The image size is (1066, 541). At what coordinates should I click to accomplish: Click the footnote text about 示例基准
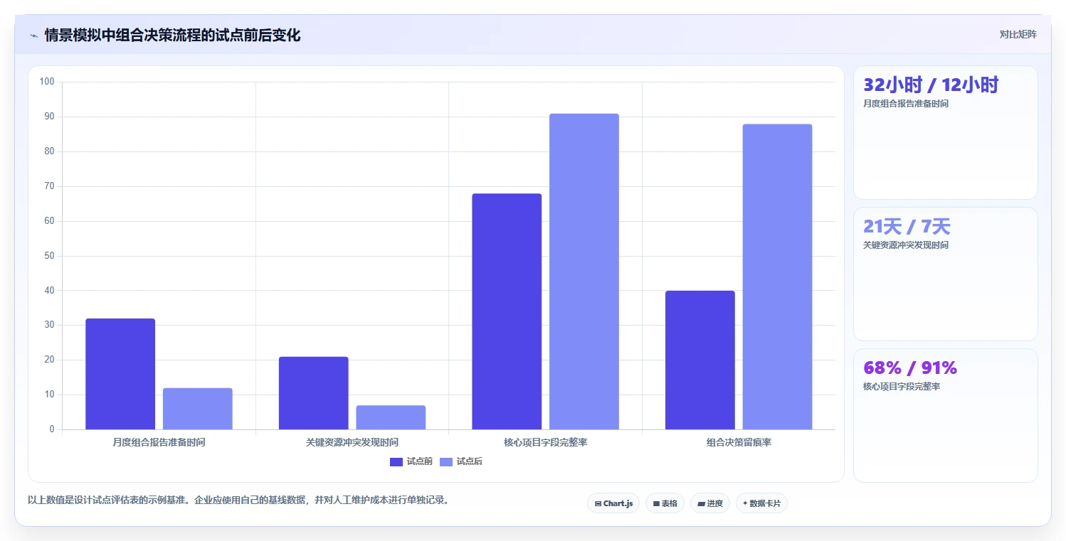click(238, 500)
